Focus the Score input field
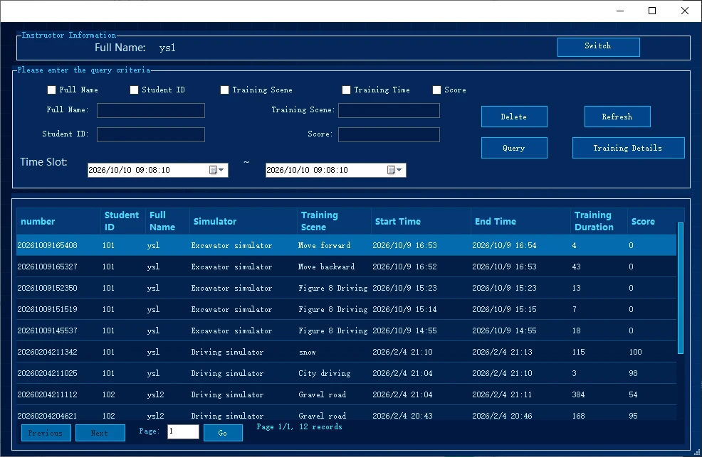This screenshot has width=702, height=457. point(389,134)
